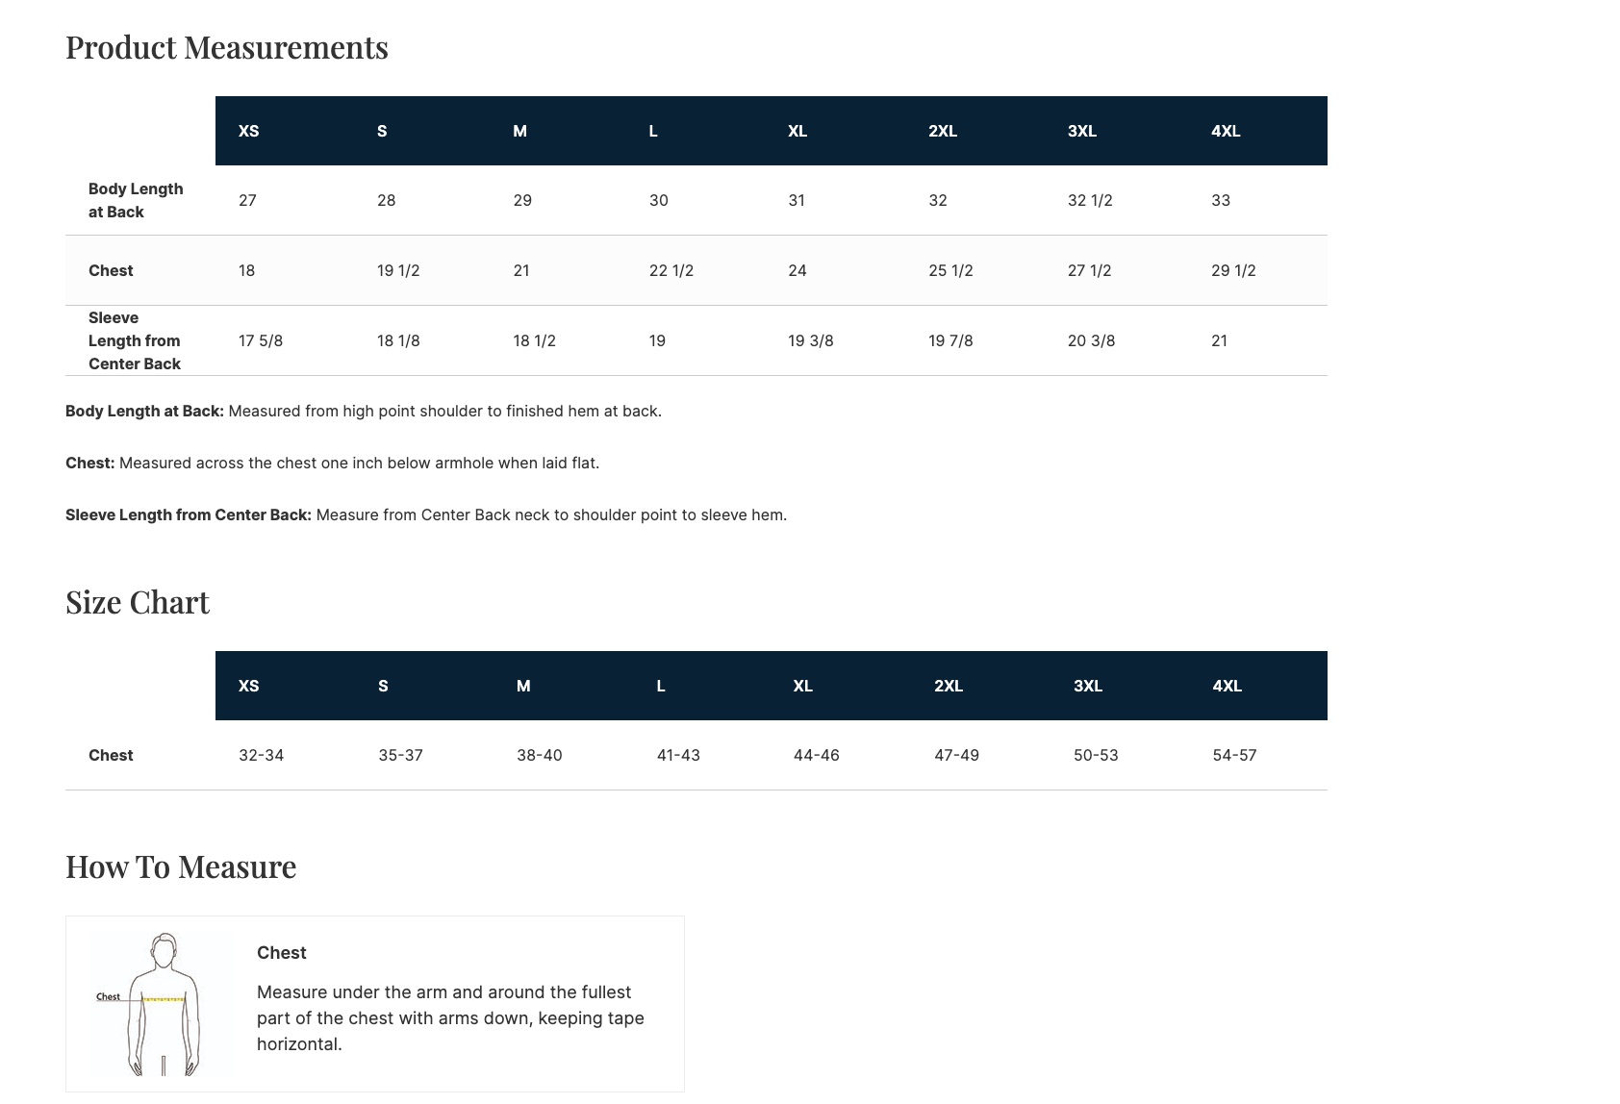Screen dimensions: 1620x1104
Task: Click the 17 5/8 sleeve length cell
Action: click(x=261, y=340)
